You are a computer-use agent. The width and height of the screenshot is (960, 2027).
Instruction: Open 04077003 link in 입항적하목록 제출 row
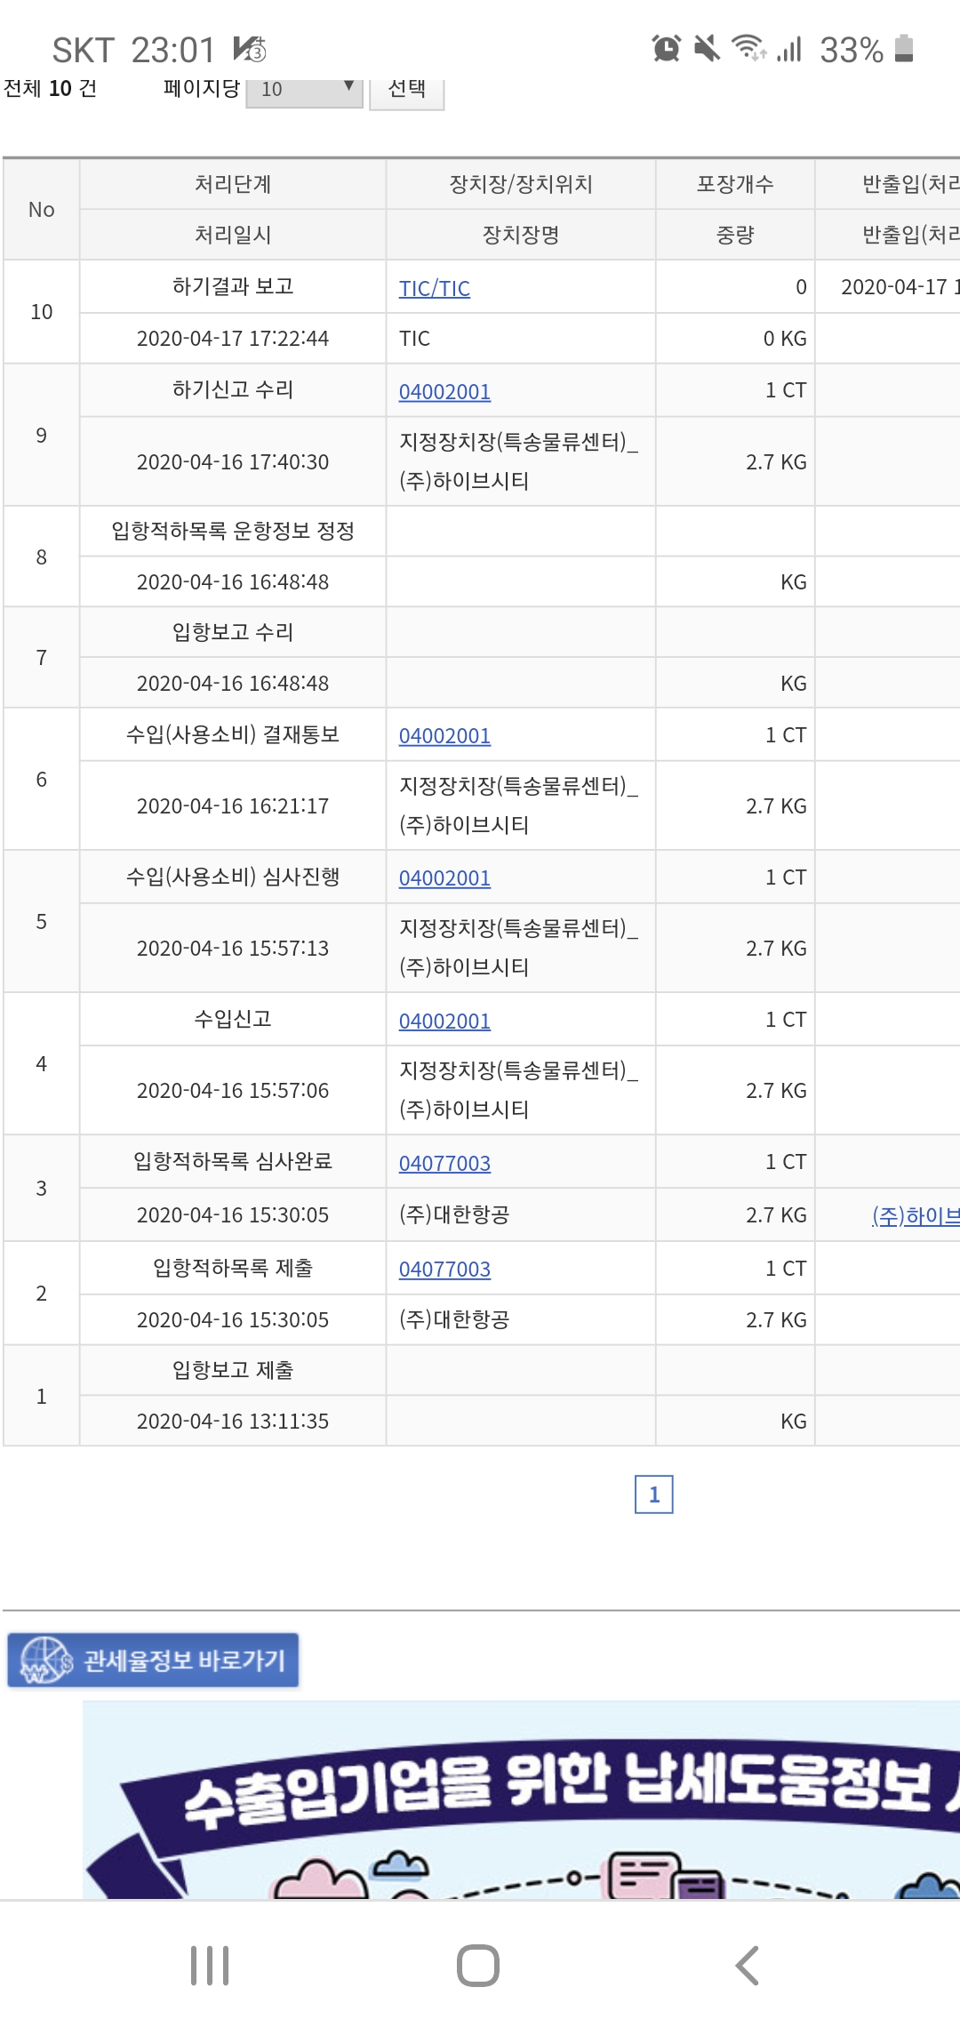(x=444, y=1269)
